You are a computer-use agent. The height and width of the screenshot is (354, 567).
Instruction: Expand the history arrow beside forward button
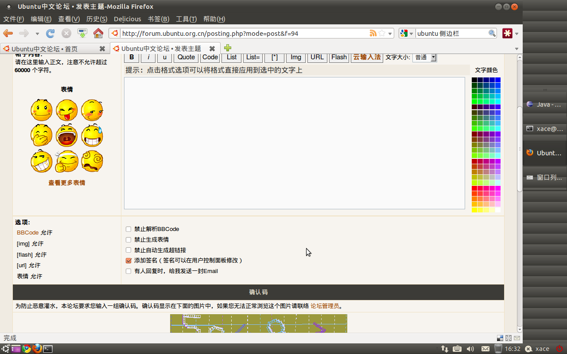pos(37,34)
